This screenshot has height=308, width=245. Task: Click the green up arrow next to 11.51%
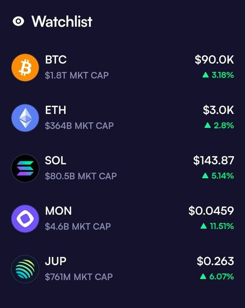203,226
